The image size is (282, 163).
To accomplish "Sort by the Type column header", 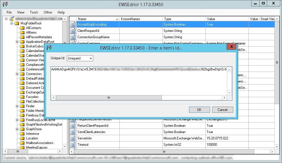I will (184, 19).
